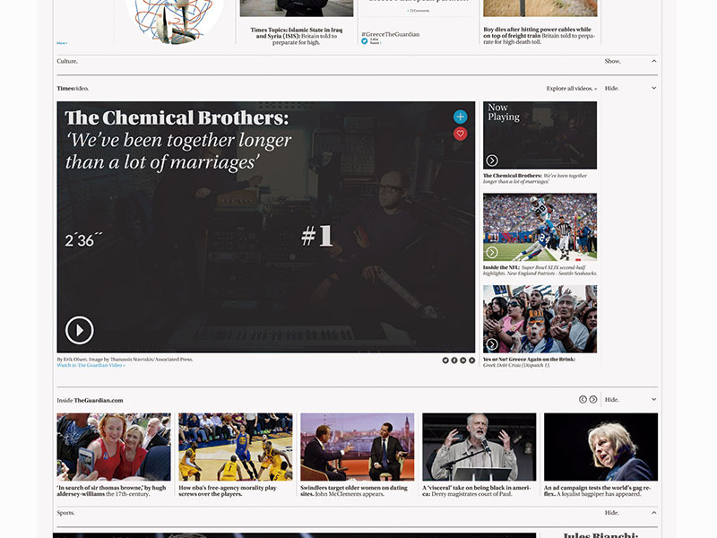
Task: Click the red heart favorite icon
Action: (460, 134)
